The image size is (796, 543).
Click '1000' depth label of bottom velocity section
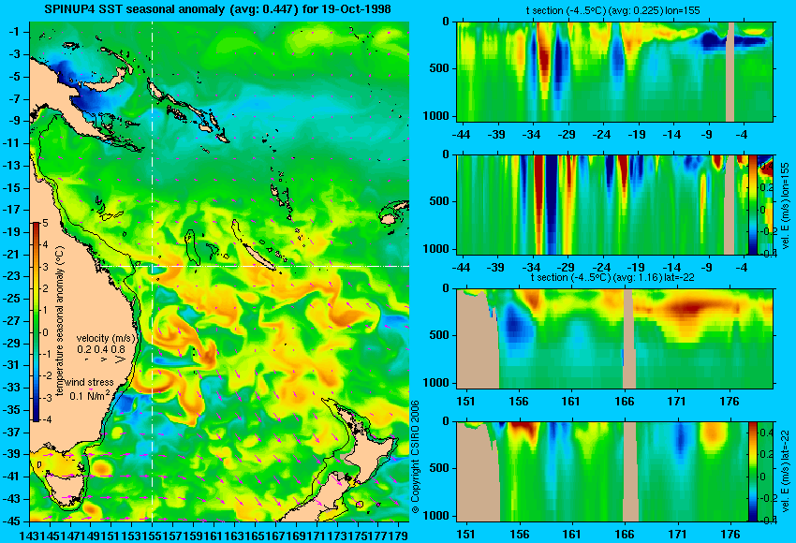coord(436,516)
